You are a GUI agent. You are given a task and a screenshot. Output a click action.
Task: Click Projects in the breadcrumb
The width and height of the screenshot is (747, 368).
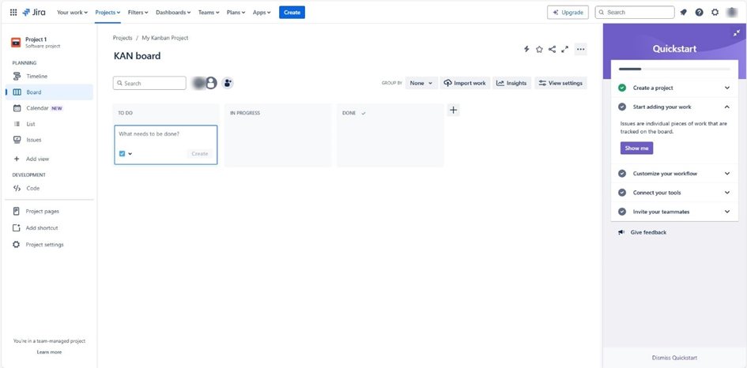click(x=123, y=38)
